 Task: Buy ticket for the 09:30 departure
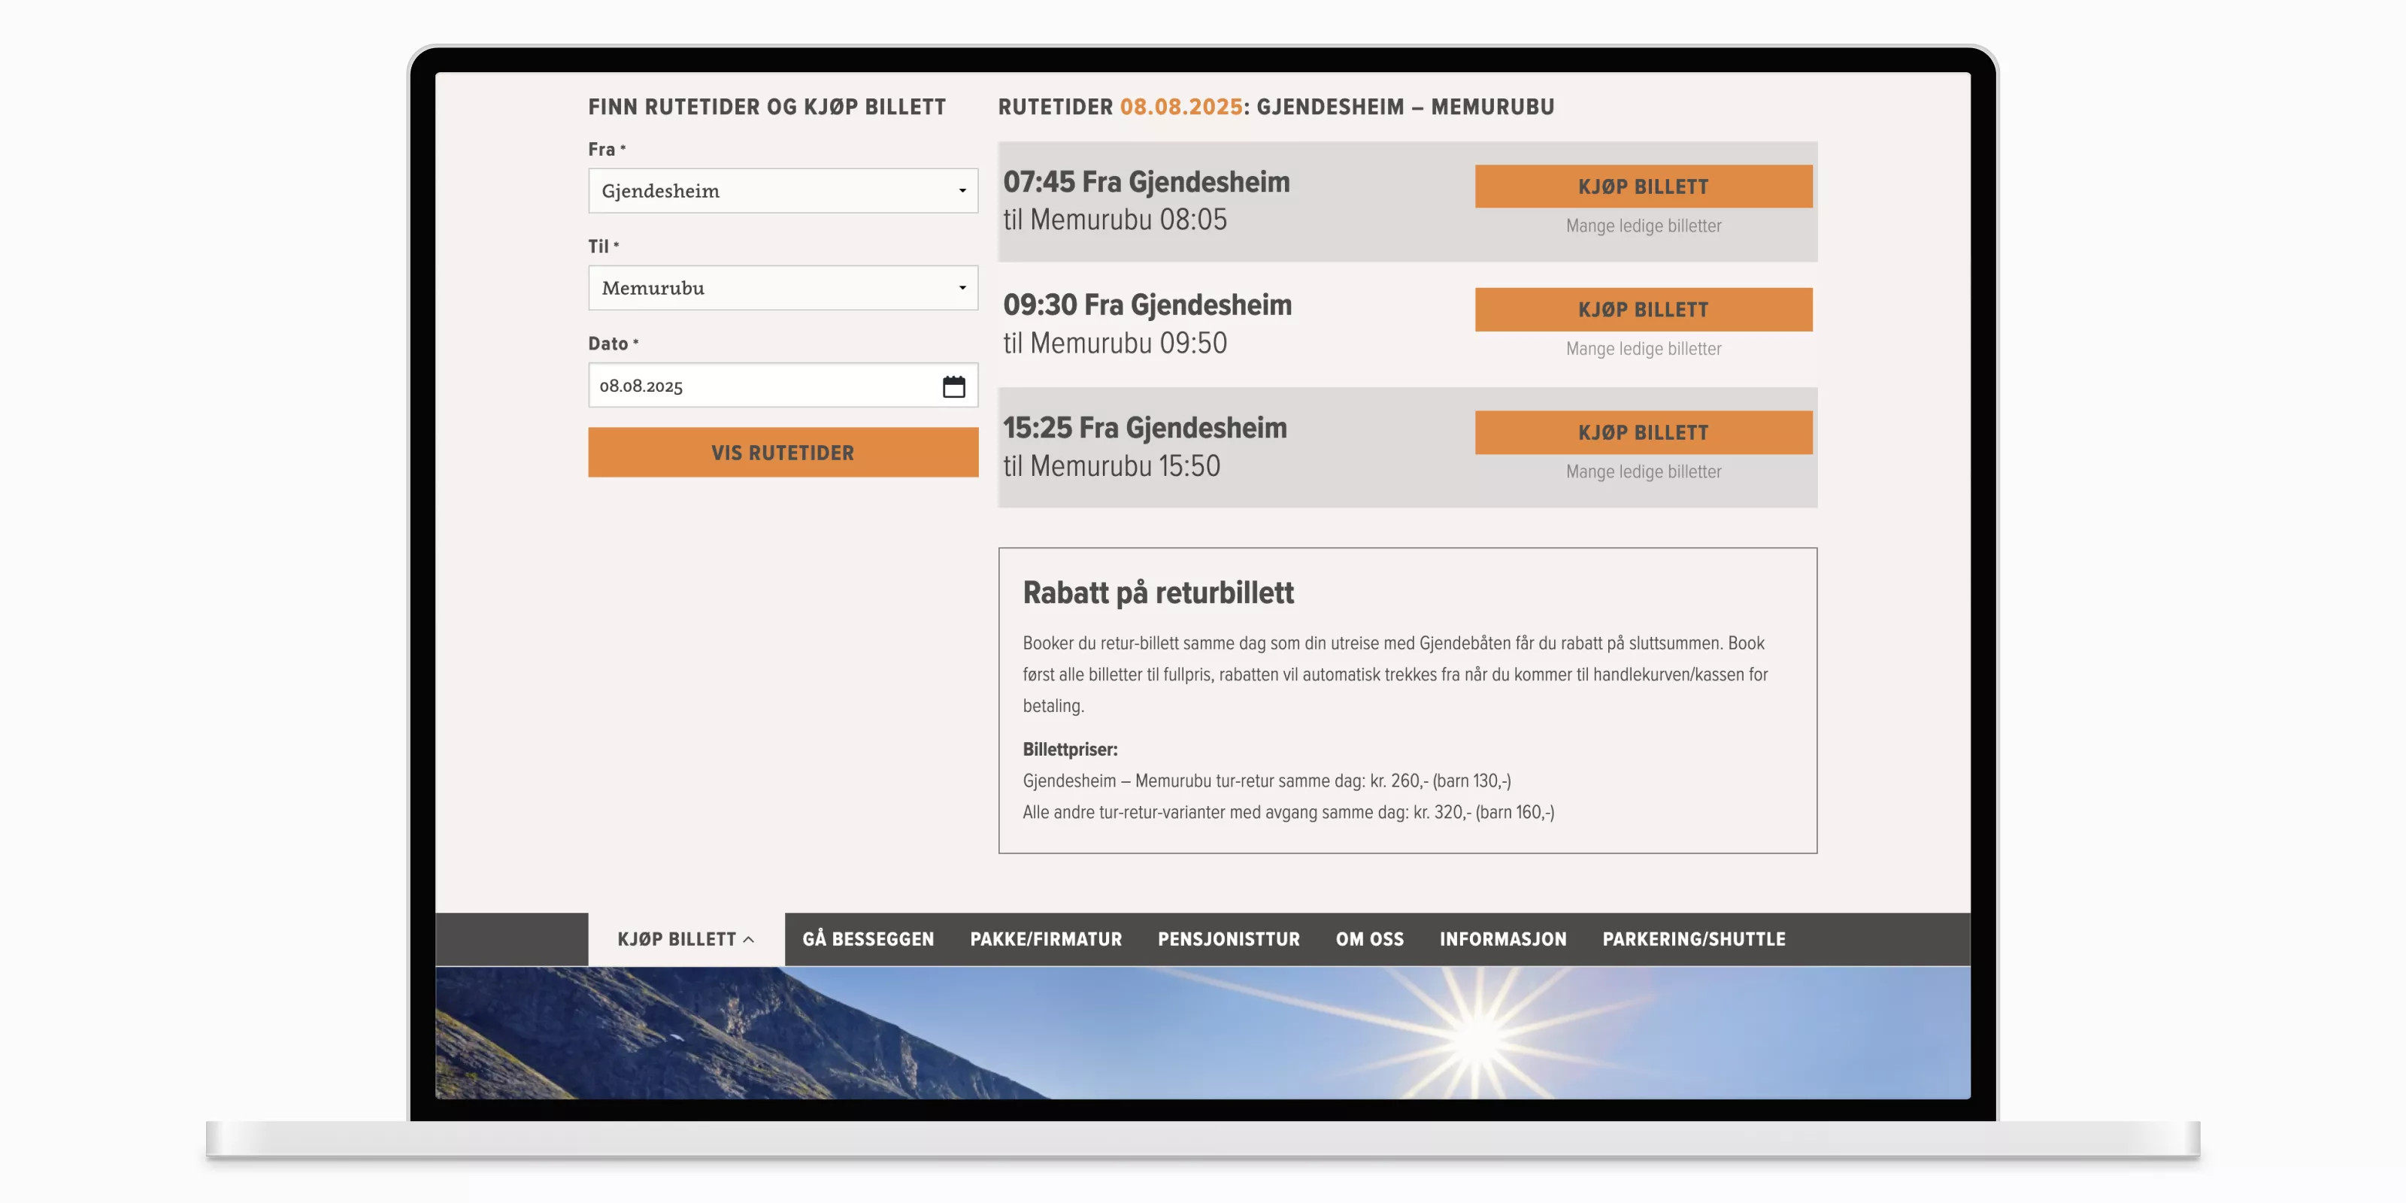point(1643,309)
